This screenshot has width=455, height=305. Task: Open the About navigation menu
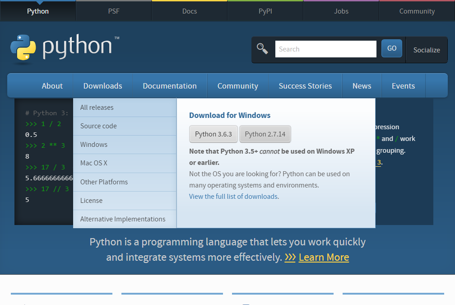click(52, 86)
